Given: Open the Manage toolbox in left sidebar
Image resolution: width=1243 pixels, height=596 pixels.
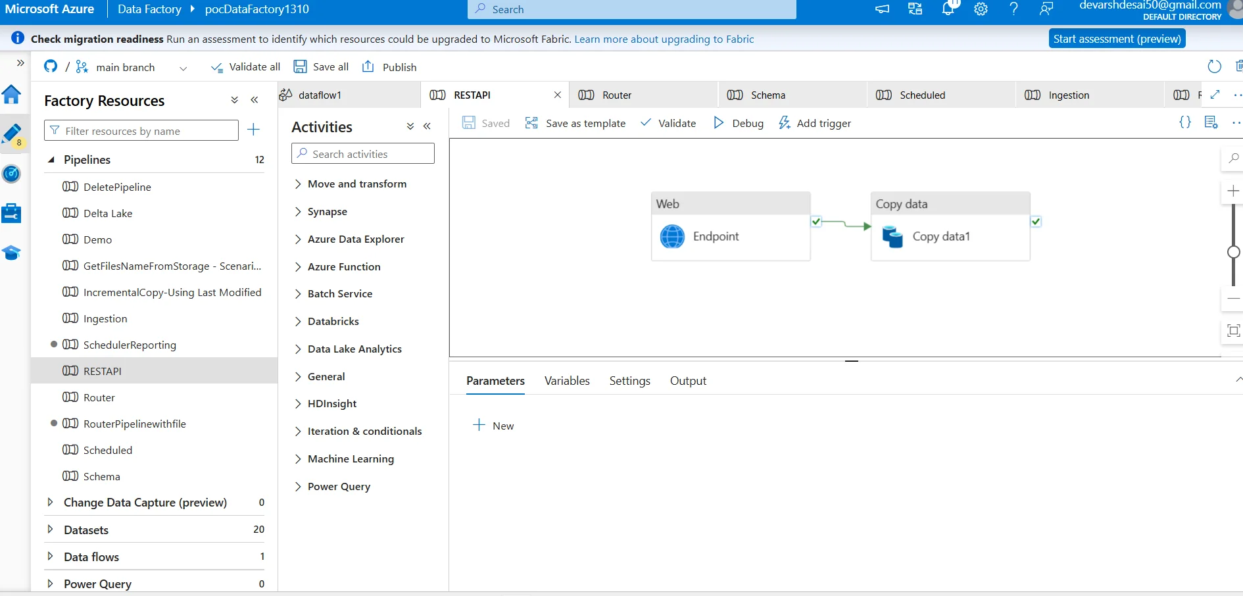Looking at the screenshot, I should [12, 214].
